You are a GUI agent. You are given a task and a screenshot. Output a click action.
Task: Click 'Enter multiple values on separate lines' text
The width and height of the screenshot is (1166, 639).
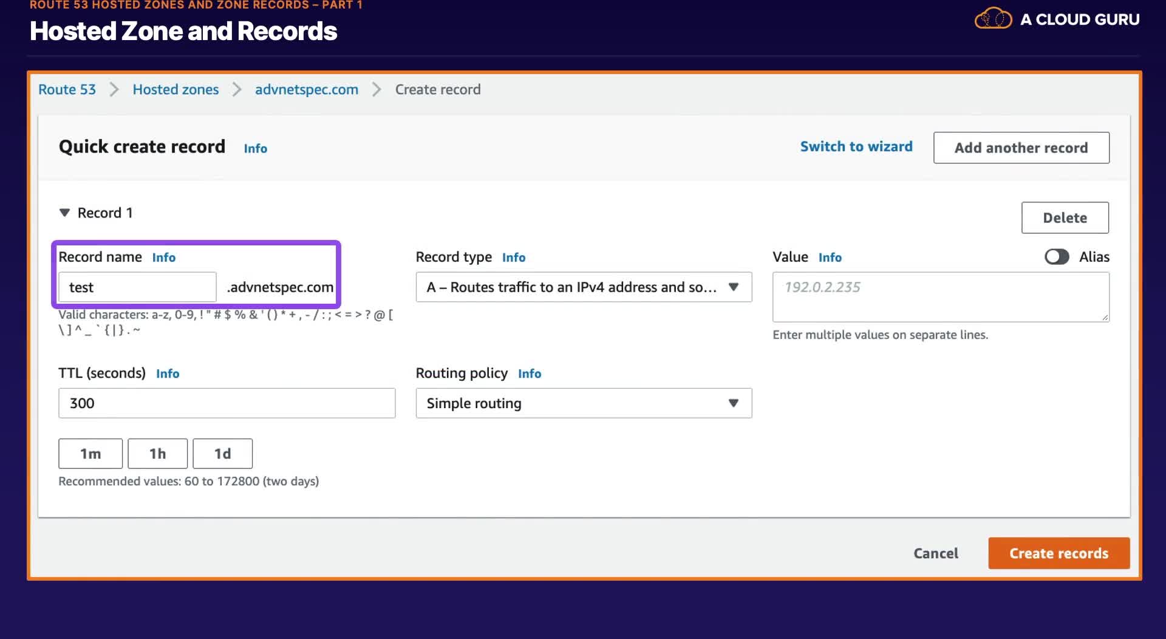click(x=881, y=335)
